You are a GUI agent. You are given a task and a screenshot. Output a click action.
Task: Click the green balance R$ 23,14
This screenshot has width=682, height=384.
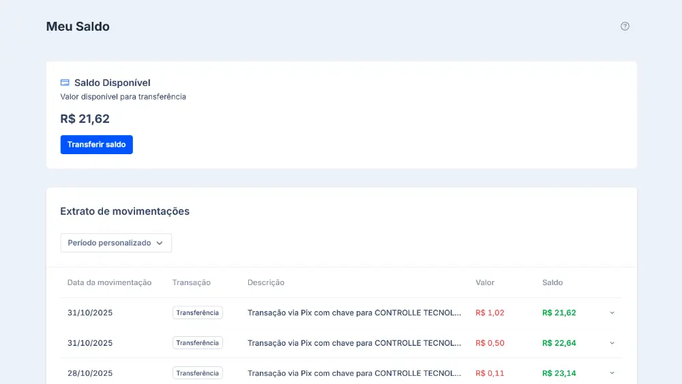[559, 373]
